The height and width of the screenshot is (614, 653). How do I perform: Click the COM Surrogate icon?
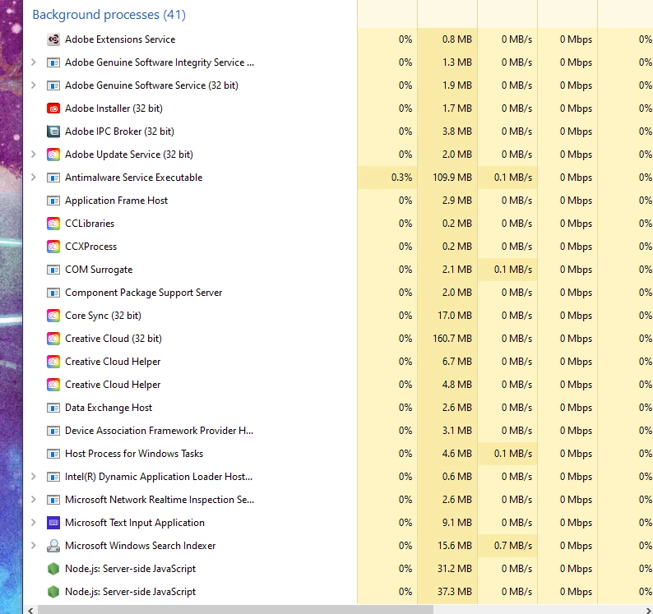coord(53,270)
